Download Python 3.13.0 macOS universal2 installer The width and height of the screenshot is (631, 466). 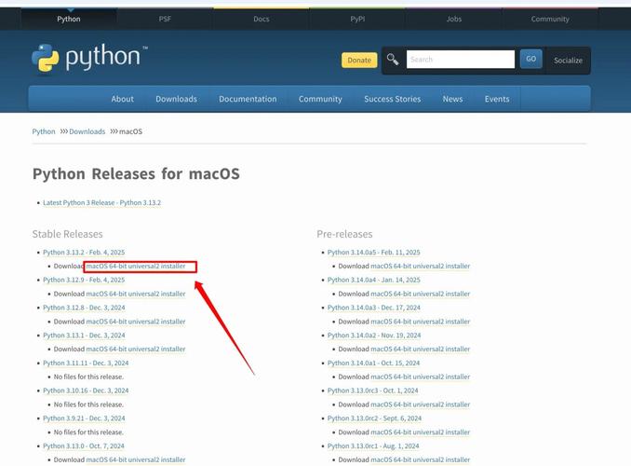(x=136, y=459)
